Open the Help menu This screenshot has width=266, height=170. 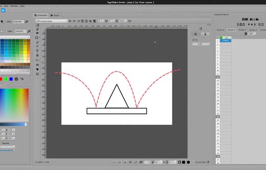pos(22,6)
